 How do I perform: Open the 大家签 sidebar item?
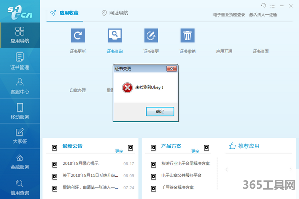click(20, 136)
